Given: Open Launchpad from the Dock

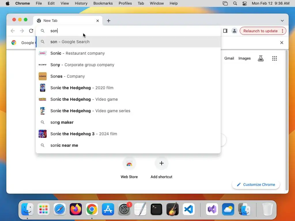Looking at the screenshot, I should (44, 209).
